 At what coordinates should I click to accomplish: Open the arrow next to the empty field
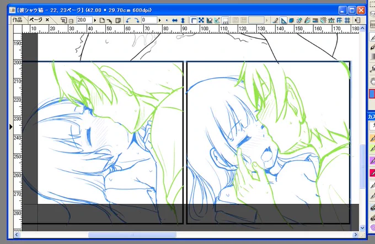point(267,20)
